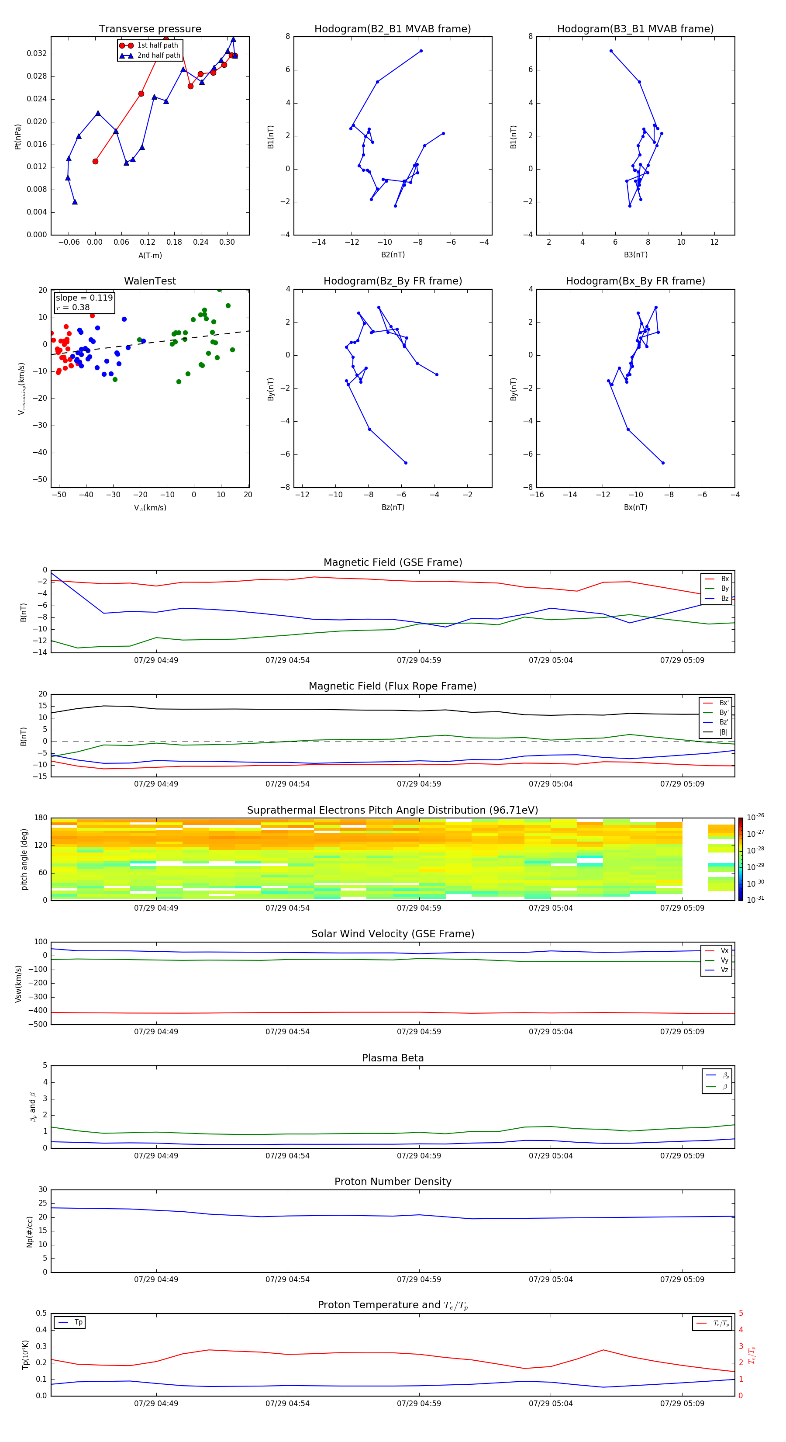This screenshot has width=786, height=1442.
Task: Click the 'Hodogram(B3_B1 MVAB frame)' title
Action: point(635,29)
